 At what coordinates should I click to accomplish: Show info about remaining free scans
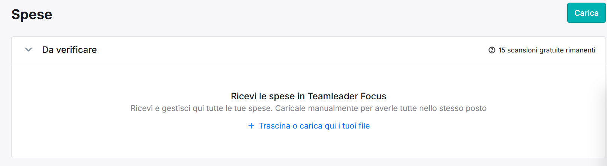pyautogui.click(x=492, y=50)
